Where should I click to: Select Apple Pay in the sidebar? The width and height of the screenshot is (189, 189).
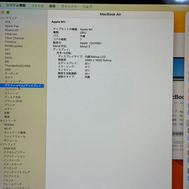[12, 26]
